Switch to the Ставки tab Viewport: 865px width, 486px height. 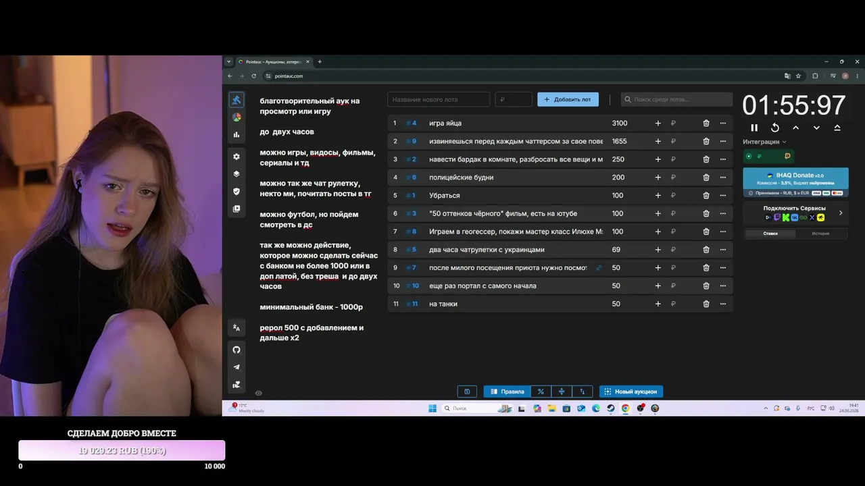770,234
